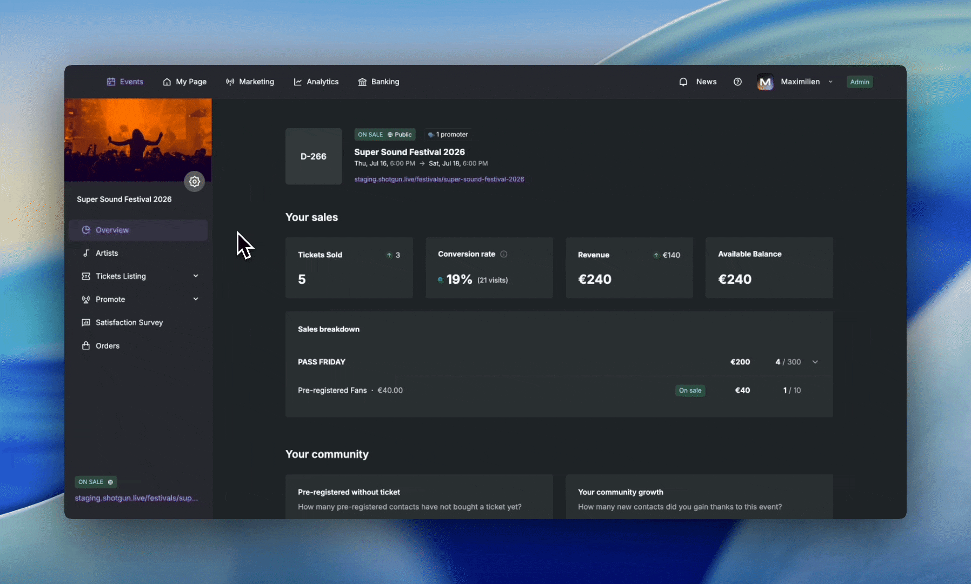Click the My Page home icon

pos(167,82)
